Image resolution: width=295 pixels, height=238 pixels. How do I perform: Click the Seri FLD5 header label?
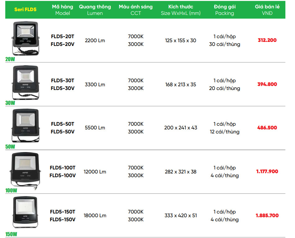(x=25, y=9)
